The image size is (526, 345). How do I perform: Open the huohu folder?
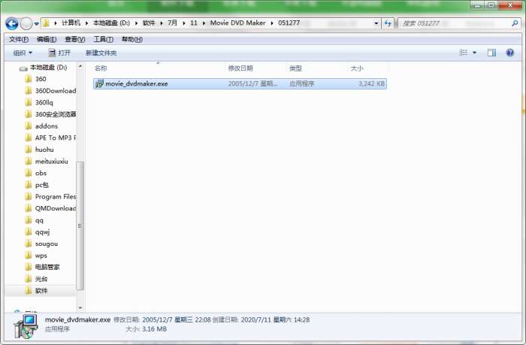click(39, 150)
